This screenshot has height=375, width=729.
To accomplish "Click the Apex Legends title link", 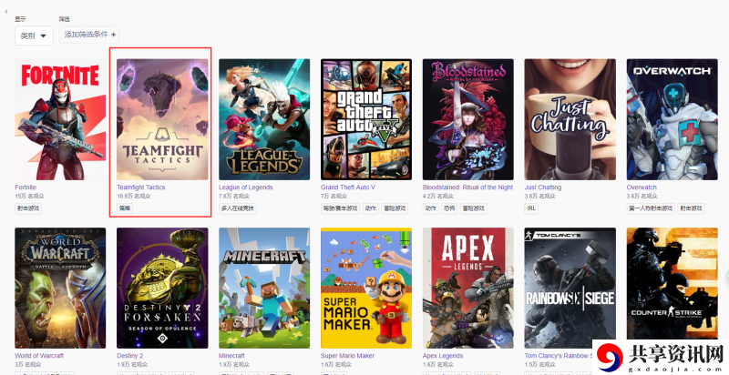I will 443,356.
